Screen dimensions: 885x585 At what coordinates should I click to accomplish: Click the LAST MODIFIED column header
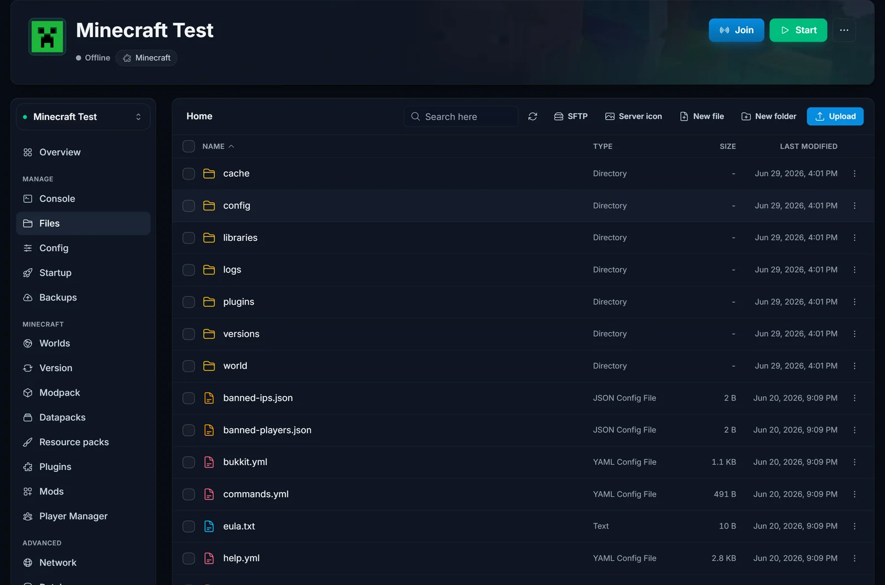point(808,146)
